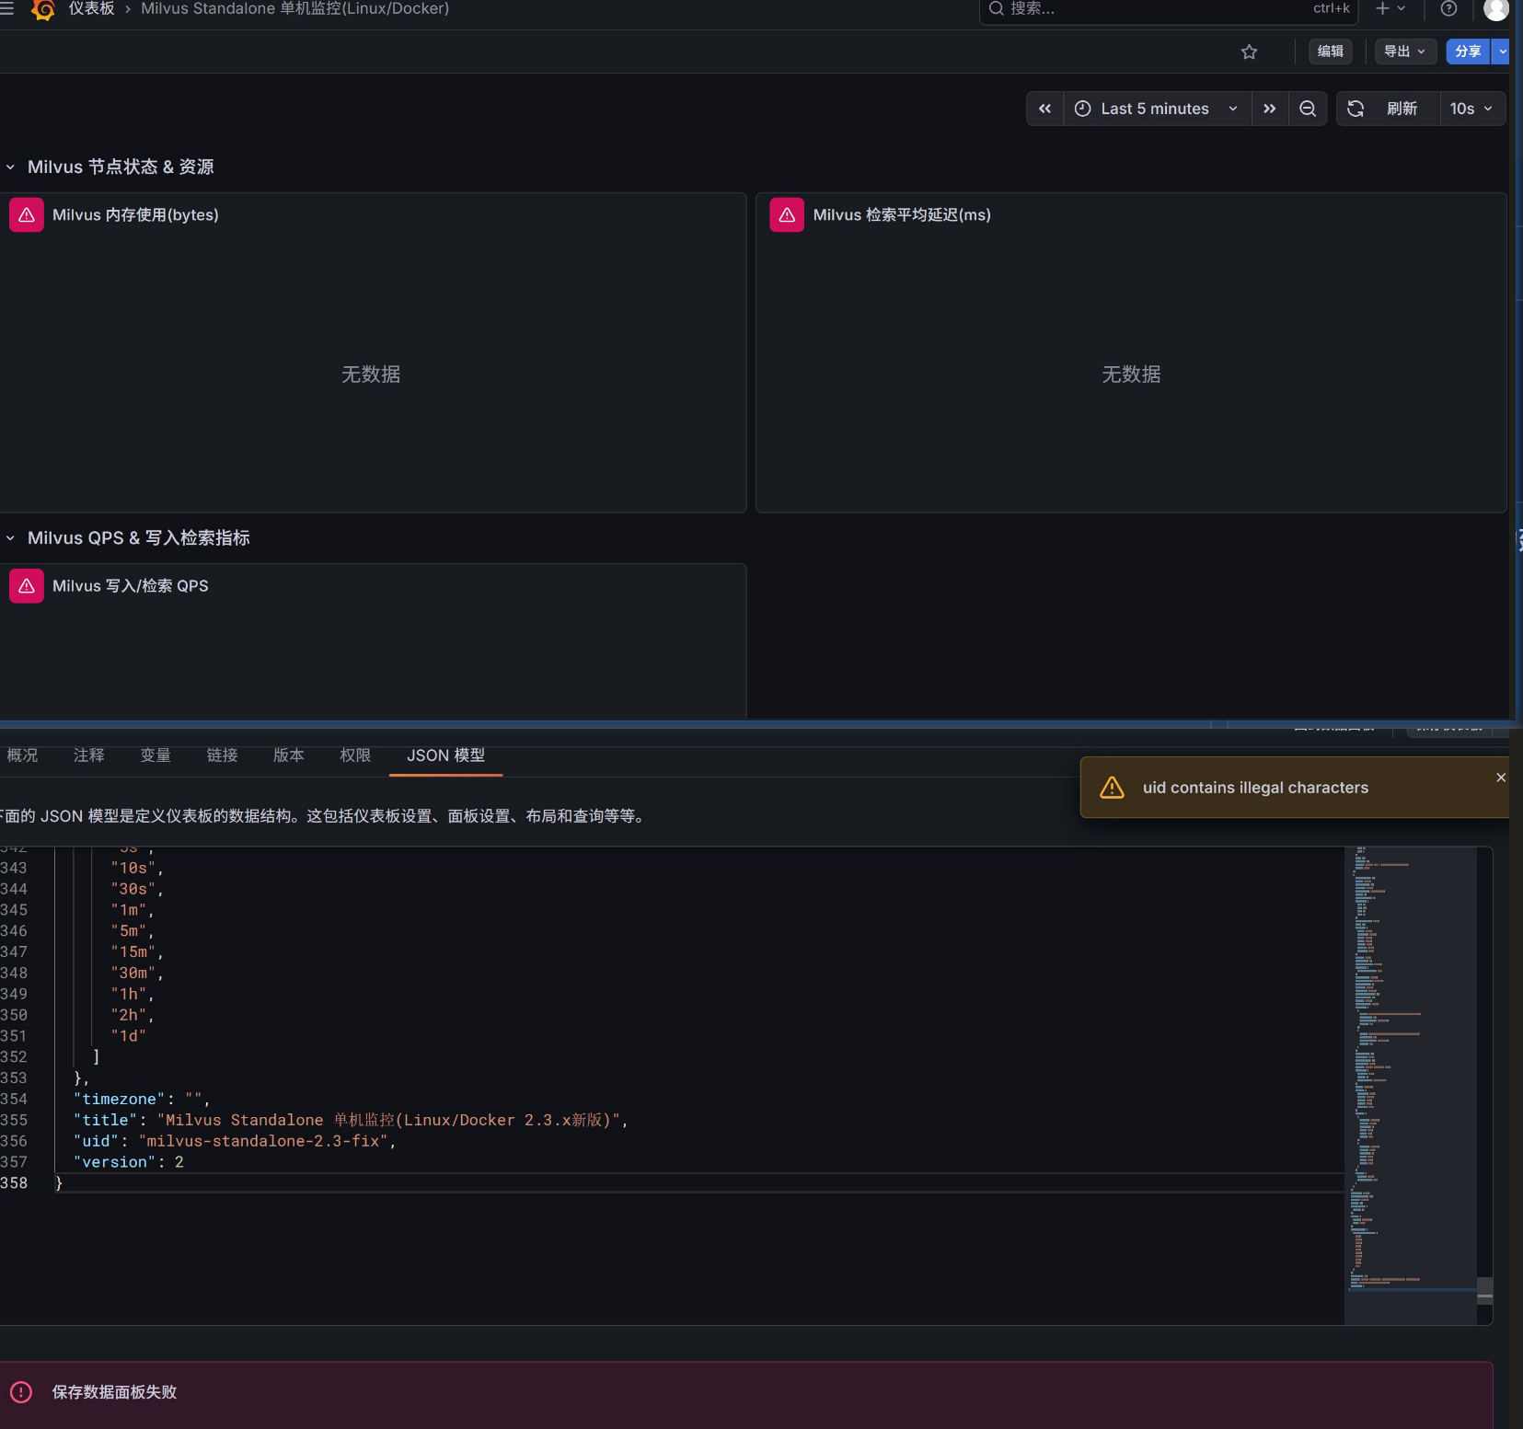Click the "timezone" JSON line
This screenshot has width=1523, height=1429.
coord(142,1099)
